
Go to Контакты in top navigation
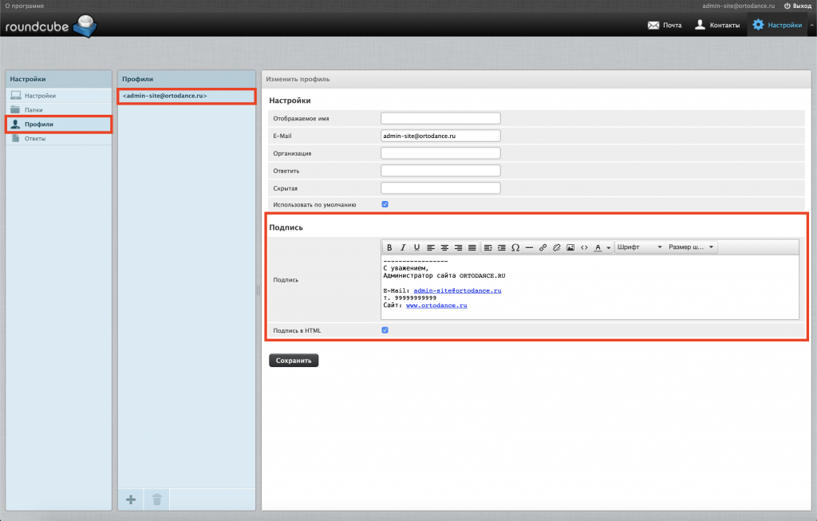(717, 25)
